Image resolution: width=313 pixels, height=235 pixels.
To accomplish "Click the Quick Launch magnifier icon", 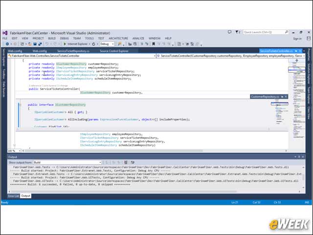I will click(x=287, y=32).
